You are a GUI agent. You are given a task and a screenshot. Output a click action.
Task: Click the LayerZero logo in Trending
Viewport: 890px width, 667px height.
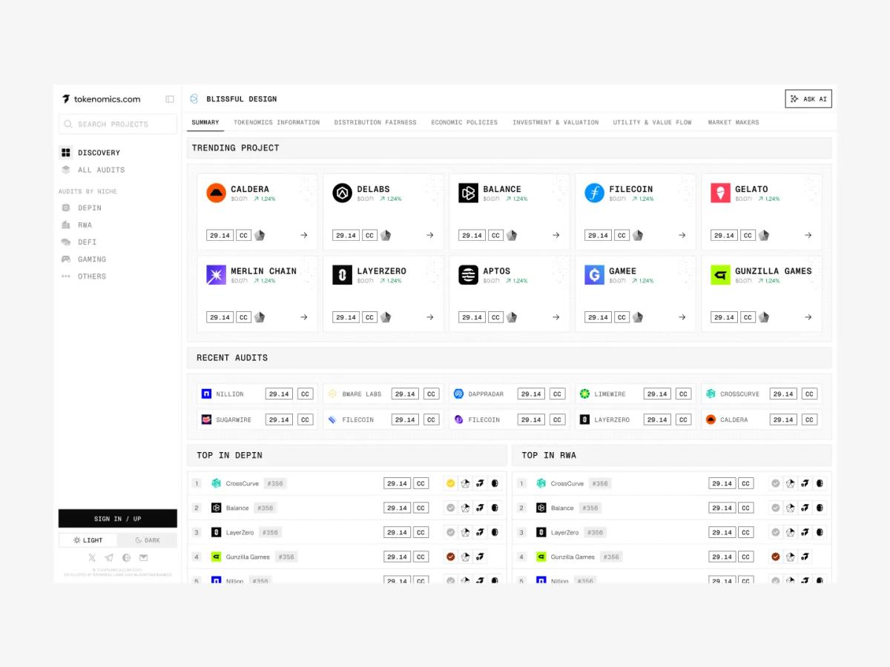pyautogui.click(x=342, y=275)
